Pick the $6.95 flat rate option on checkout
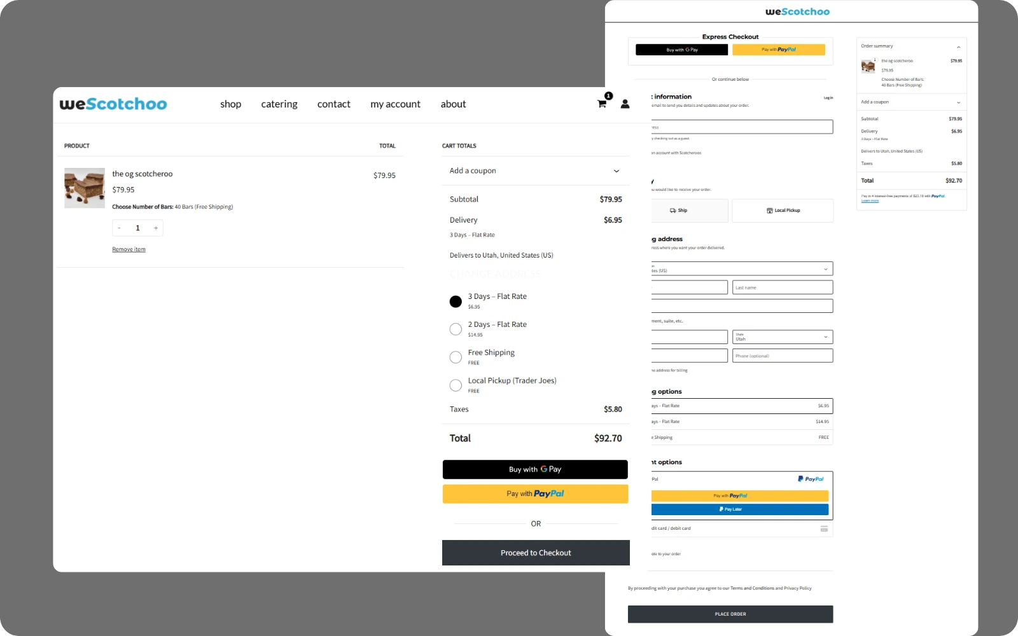1018x636 pixels. pyautogui.click(x=742, y=406)
